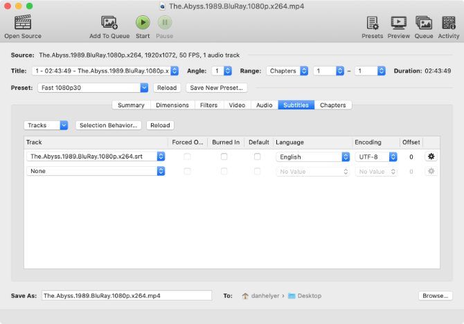The image size is (464, 324).
Task: Toggle Default checkbox in the None row
Action: click(258, 171)
